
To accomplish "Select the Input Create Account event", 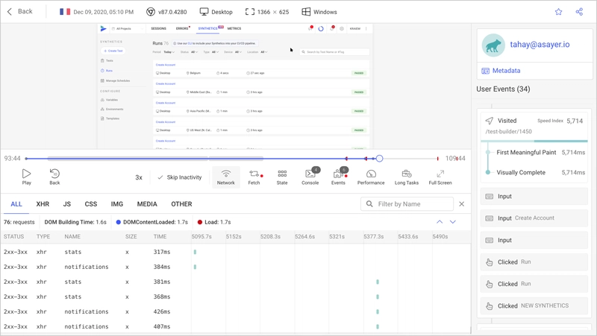I will [x=534, y=218].
